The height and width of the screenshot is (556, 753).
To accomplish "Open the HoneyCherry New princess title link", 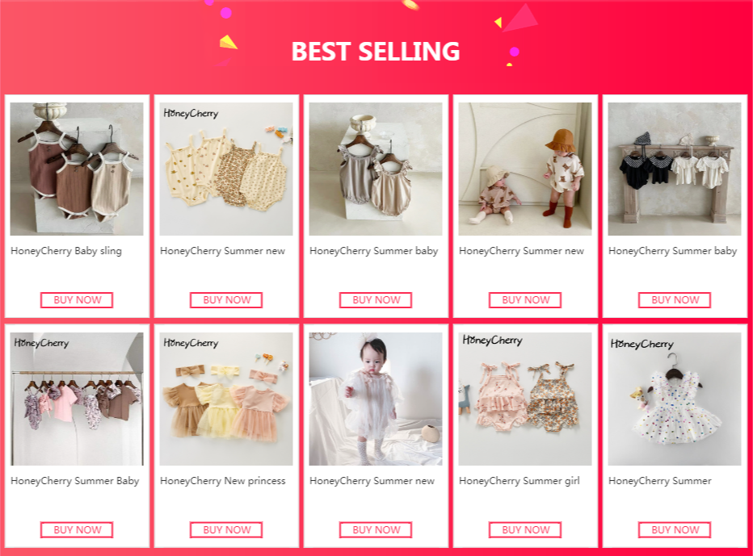I will click(223, 481).
